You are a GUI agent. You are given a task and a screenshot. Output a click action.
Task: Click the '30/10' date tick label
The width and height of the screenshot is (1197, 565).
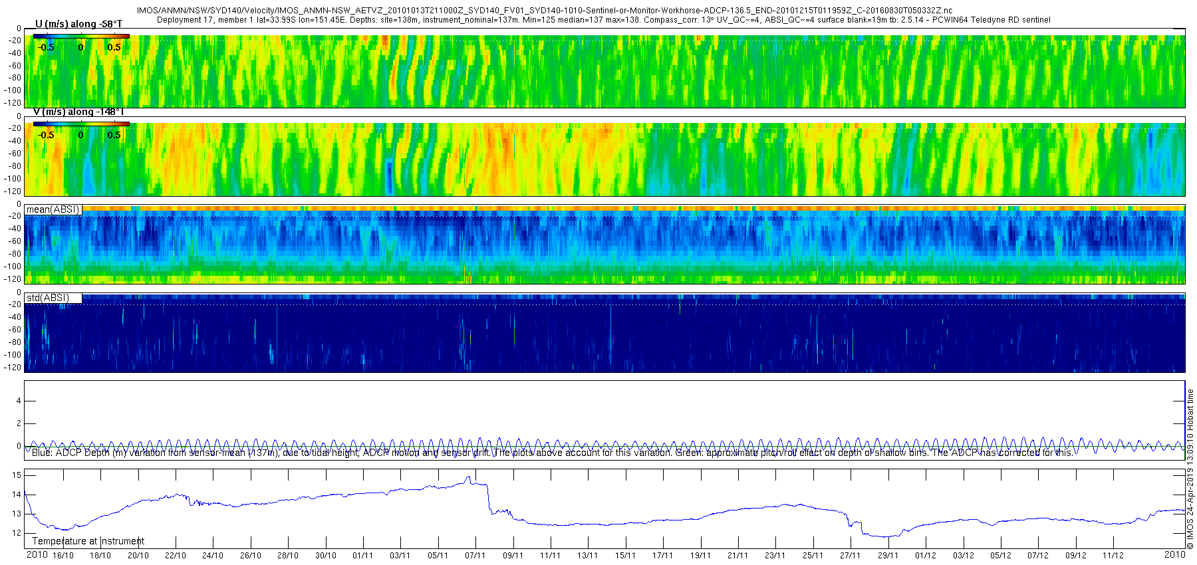tap(326, 556)
